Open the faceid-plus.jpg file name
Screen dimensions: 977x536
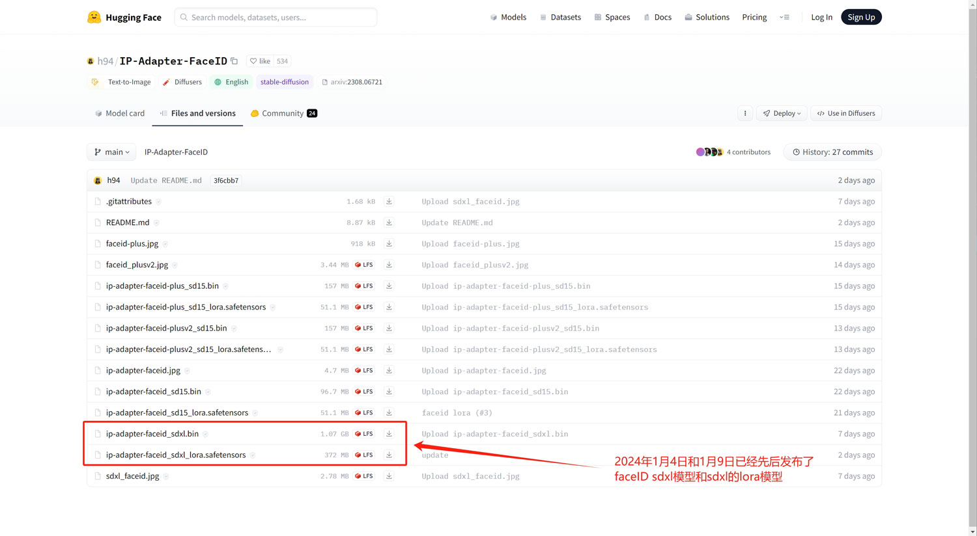pos(132,244)
